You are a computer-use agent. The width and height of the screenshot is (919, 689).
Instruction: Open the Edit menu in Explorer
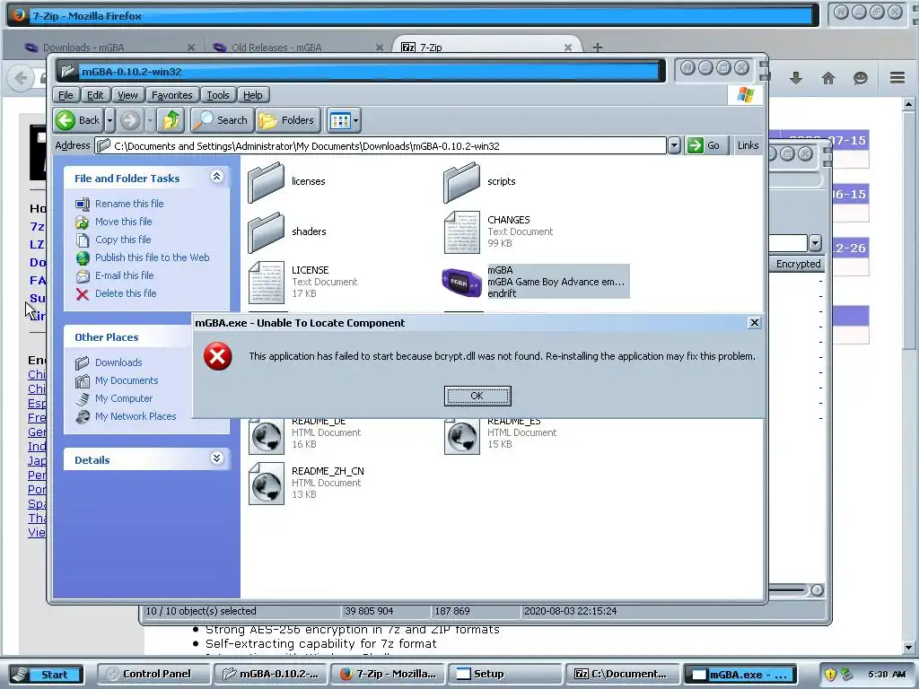tap(95, 95)
